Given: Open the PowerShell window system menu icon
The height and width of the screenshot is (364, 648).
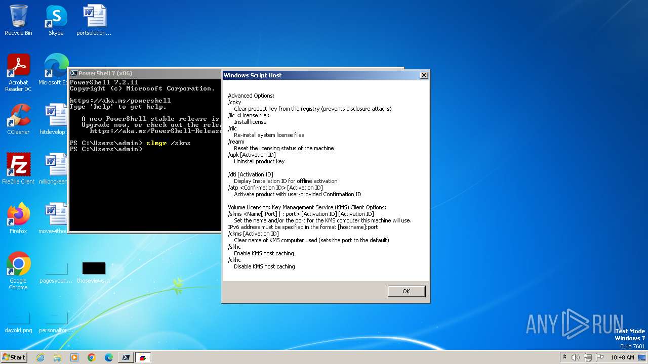Looking at the screenshot, I should point(73,73).
